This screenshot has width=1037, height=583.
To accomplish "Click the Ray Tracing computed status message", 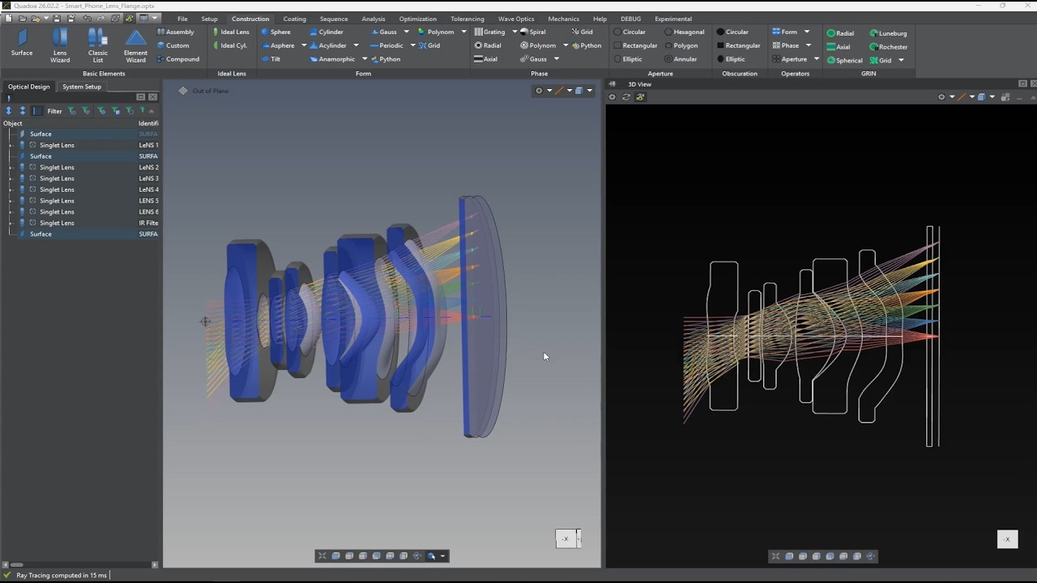I will pyautogui.click(x=61, y=576).
